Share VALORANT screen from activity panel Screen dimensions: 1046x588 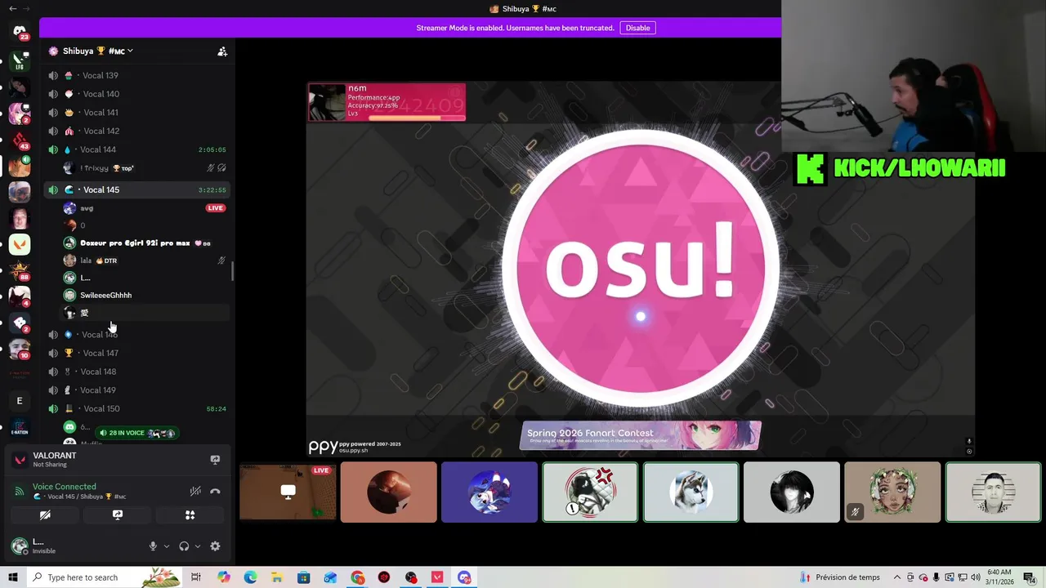tap(215, 460)
